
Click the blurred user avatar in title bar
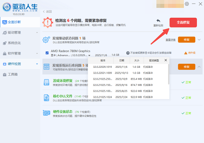click(x=170, y=4)
